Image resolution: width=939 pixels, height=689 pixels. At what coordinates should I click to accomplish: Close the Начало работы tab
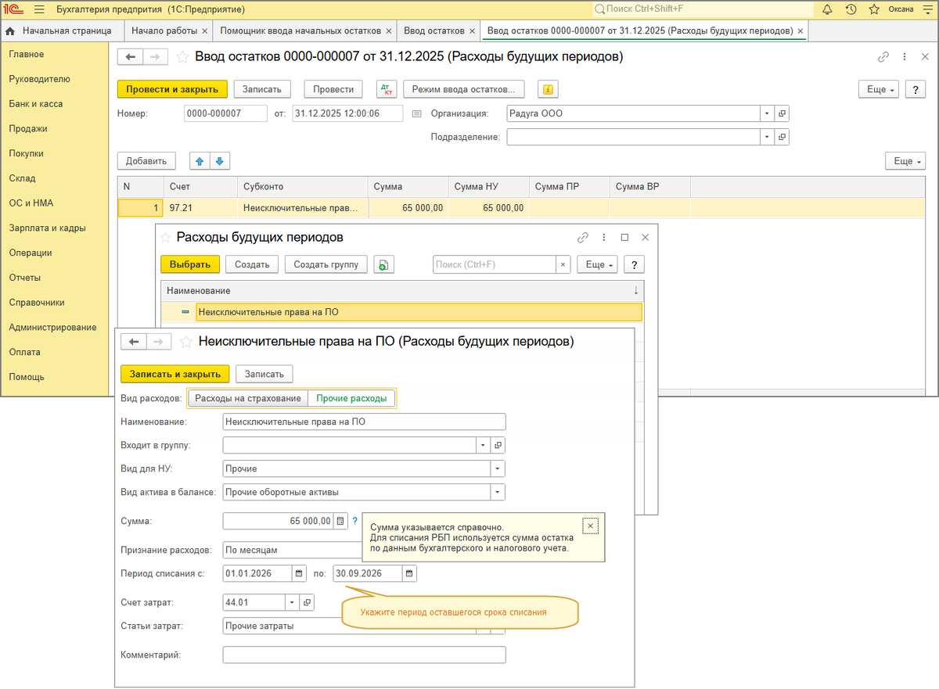click(205, 31)
